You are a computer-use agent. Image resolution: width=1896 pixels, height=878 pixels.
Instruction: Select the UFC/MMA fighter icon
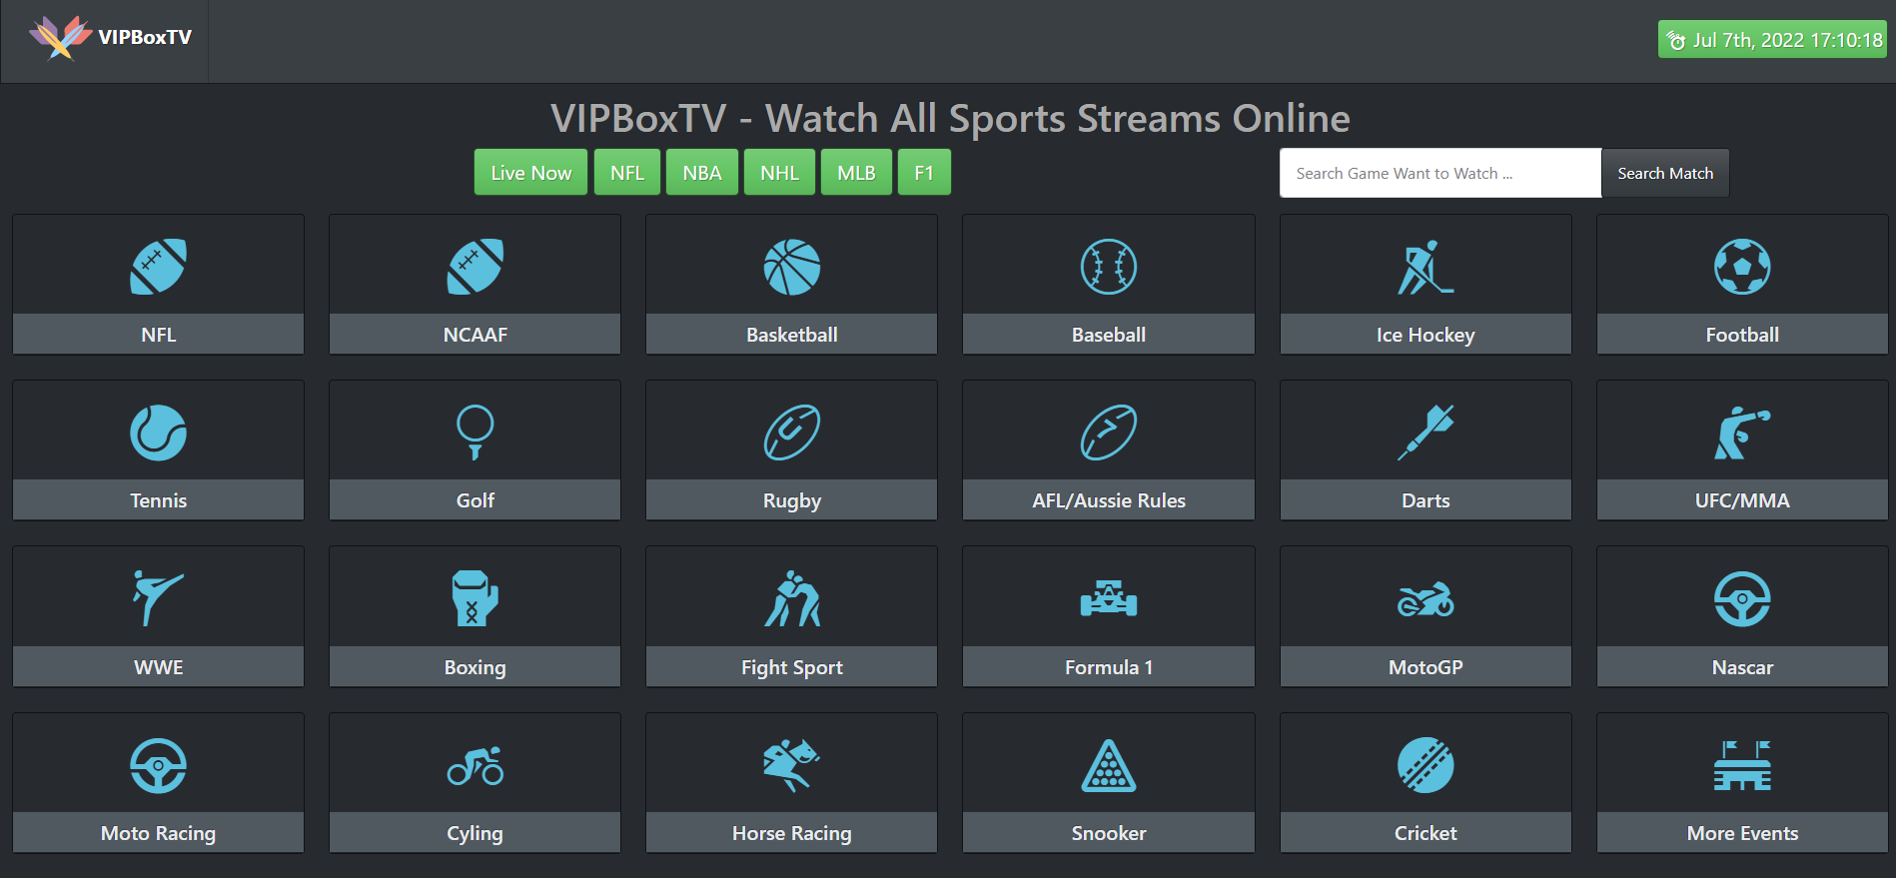1742,433
